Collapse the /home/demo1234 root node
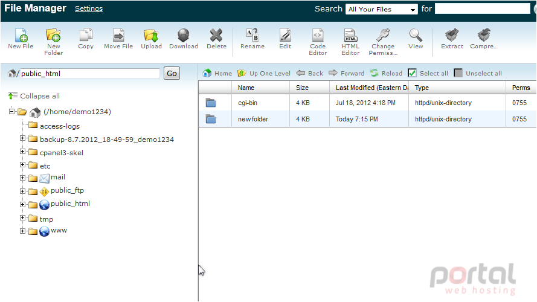The width and height of the screenshot is (537, 302). coord(11,111)
